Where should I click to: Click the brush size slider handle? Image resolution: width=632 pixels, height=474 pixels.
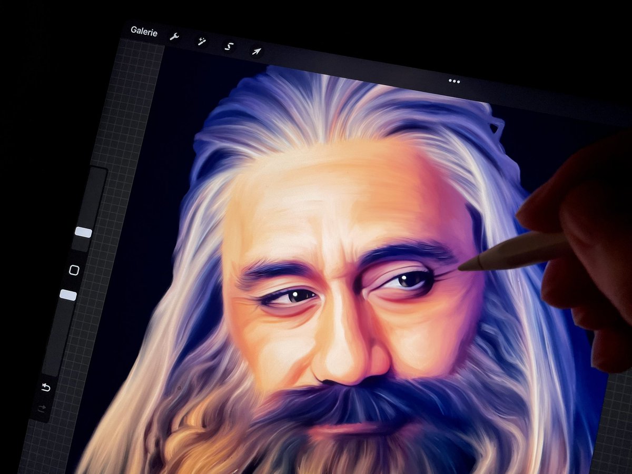[x=83, y=232]
